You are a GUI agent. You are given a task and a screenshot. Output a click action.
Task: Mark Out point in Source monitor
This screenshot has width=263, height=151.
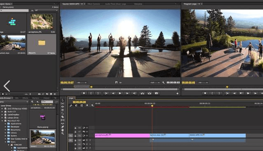98,93
